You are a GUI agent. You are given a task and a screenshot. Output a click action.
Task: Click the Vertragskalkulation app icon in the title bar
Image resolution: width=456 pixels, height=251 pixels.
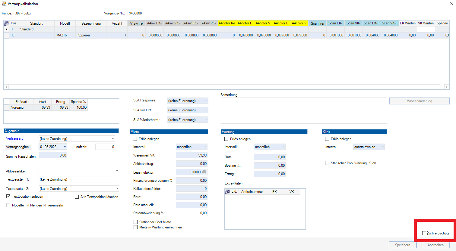(x=4, y=4)
